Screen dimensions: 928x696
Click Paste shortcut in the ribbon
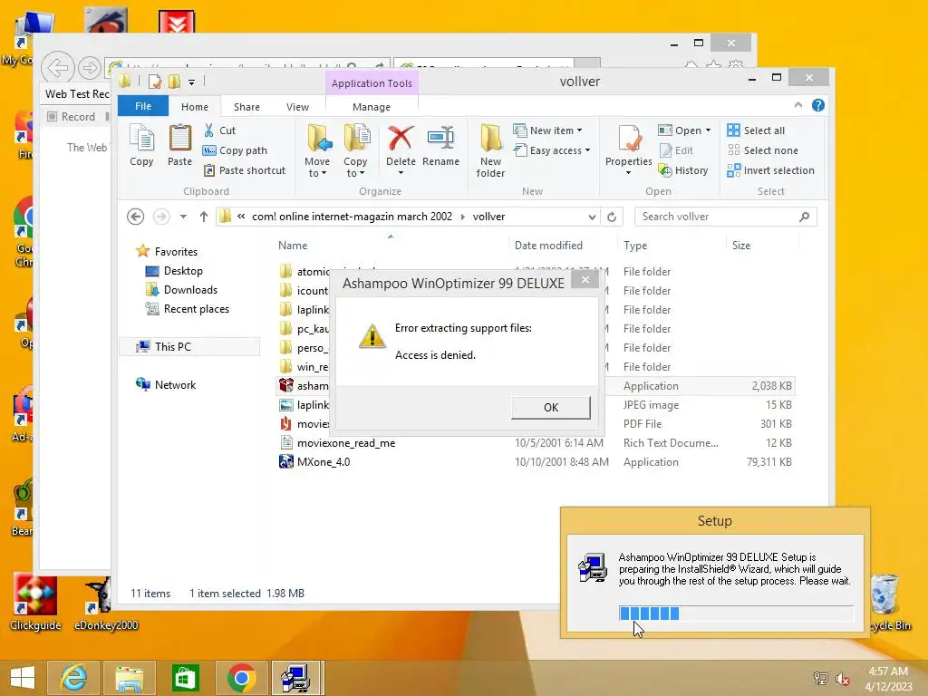point(245,170)
